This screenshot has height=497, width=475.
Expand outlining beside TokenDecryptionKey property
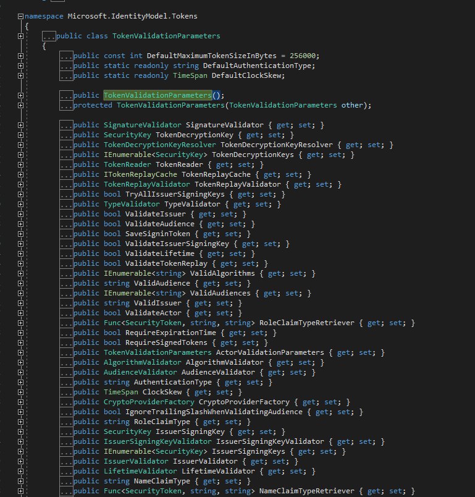[20, 135]
